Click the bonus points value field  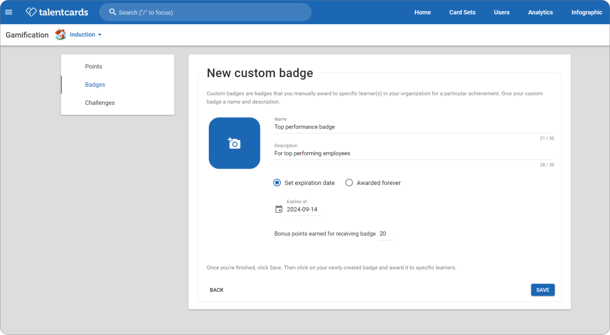[x=386, y=234]
